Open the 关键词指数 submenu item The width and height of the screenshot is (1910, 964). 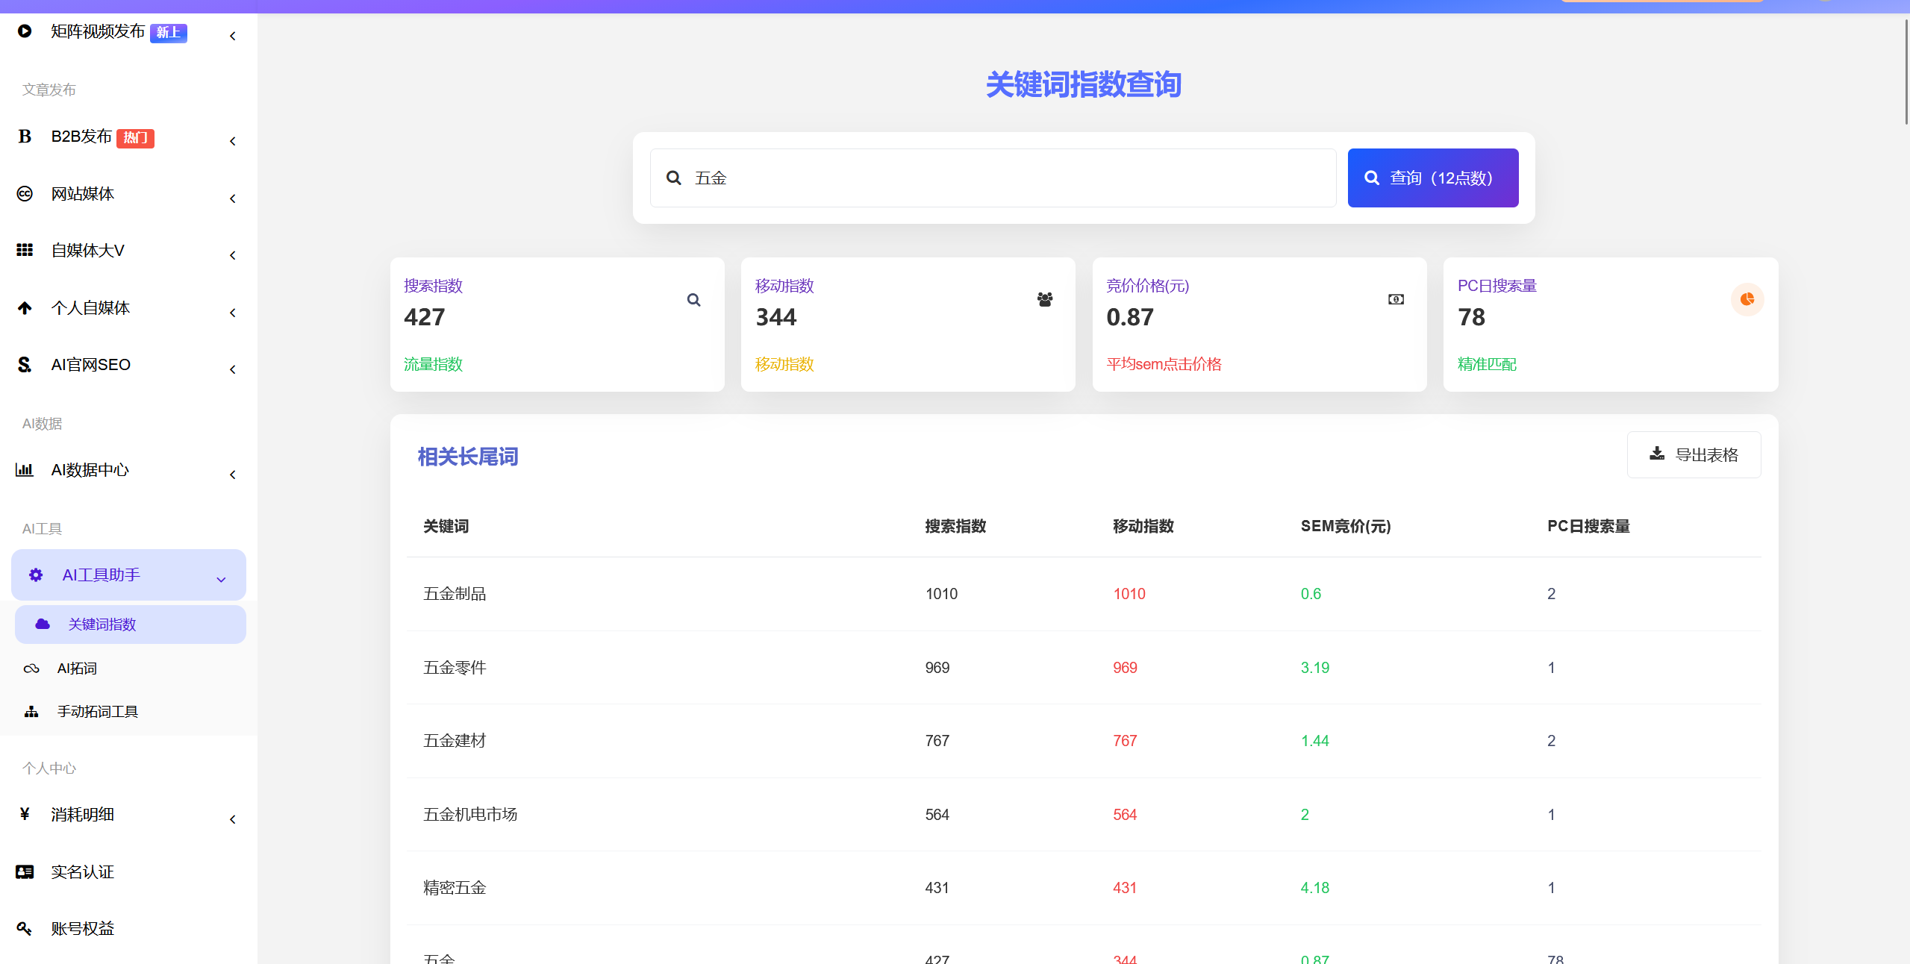(131, 625)
